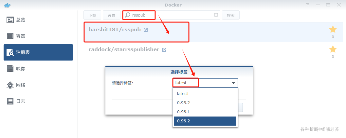Viewport: 346px width, 138px height.
Task: Open the 设置 settings button
Action: click(112, 15)
